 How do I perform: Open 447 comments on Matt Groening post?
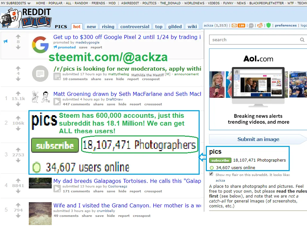point(76,104)
